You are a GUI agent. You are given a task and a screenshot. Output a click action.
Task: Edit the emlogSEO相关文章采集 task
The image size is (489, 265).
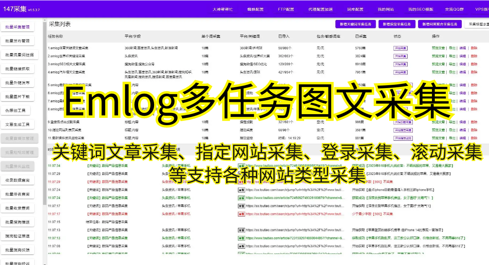click(463, 64)
